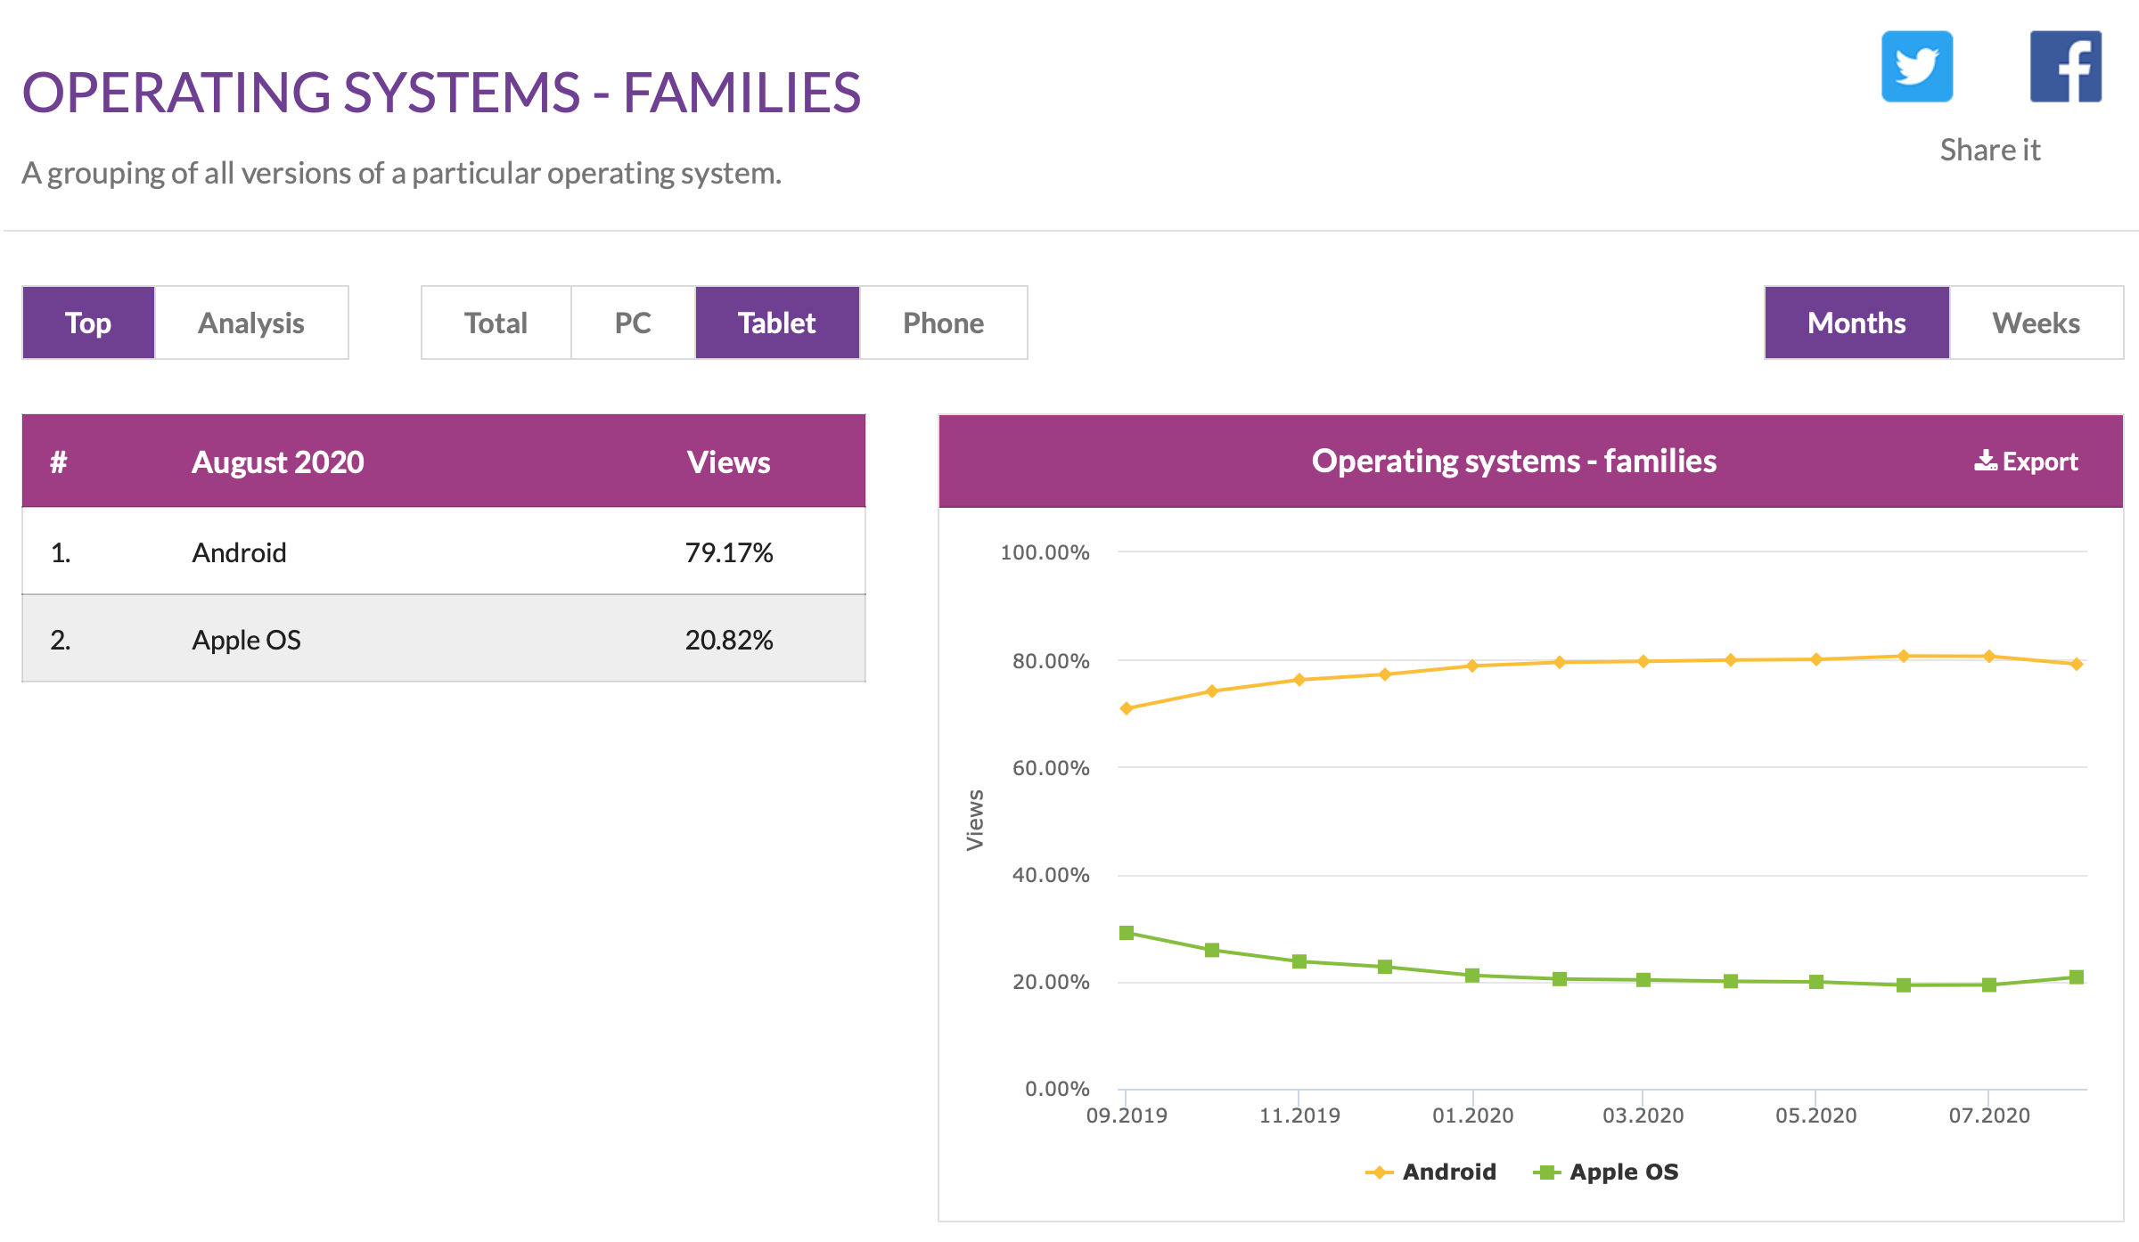The width and height of the screenshot is (2139, 1242).
Task: Click the Android table row
Action: pos(443,552)
